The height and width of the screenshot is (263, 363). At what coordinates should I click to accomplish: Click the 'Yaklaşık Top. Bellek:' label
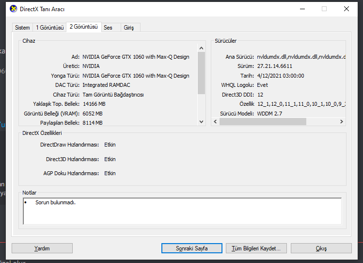pyautogui.click(x=56, y=104)
